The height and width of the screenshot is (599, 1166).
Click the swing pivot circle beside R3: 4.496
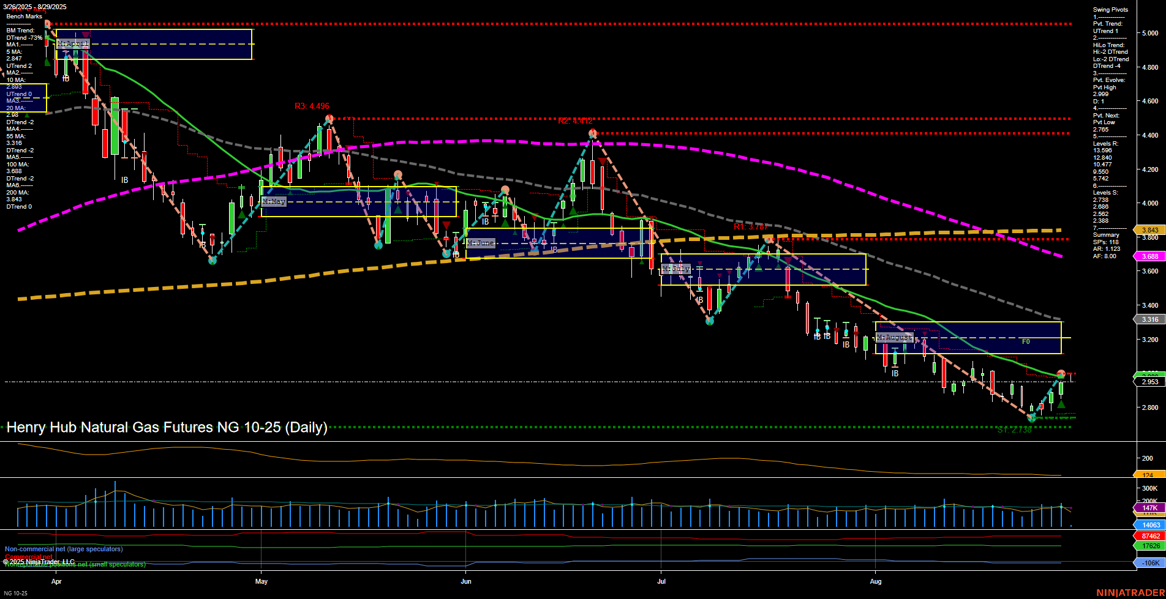(329, 117)
